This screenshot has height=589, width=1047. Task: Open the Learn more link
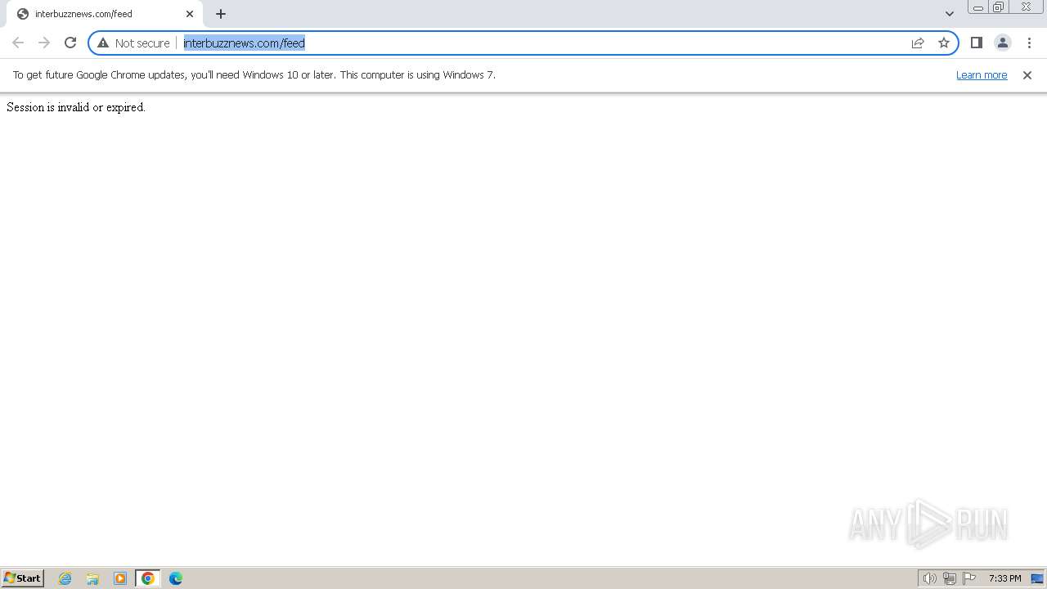(x=982, y=74)
